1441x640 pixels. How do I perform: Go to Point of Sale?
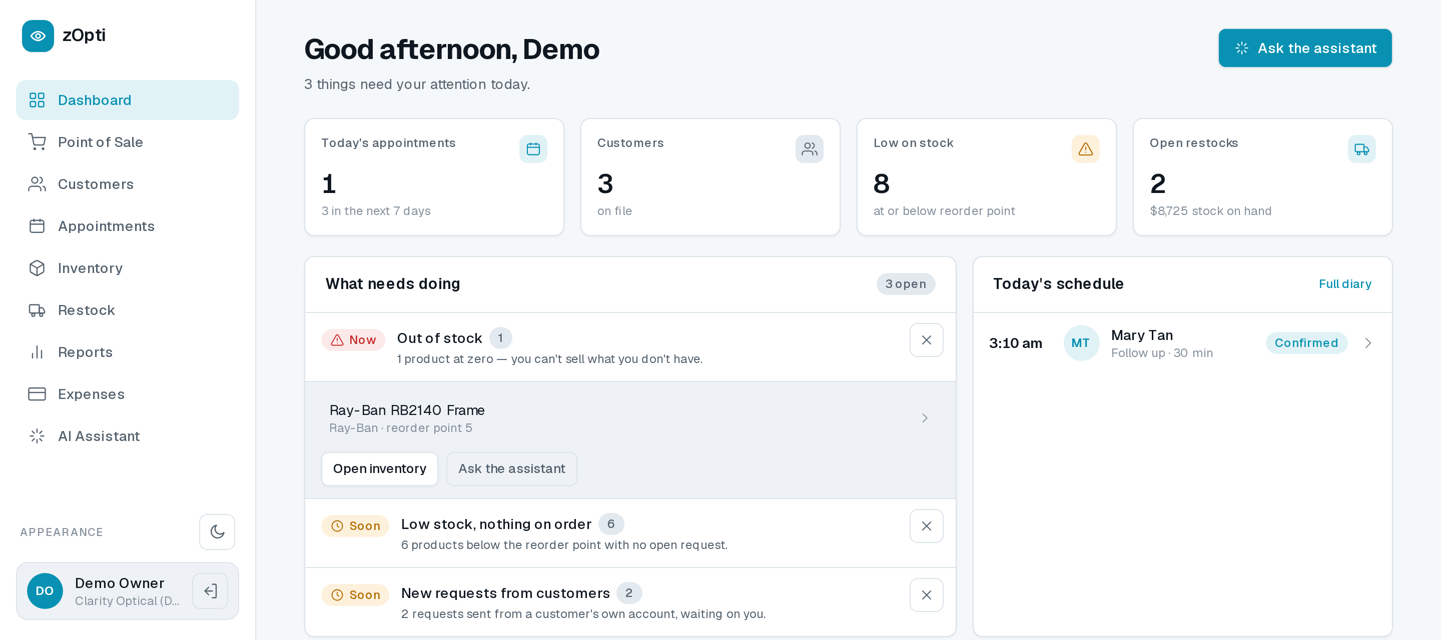coord(128,142)
